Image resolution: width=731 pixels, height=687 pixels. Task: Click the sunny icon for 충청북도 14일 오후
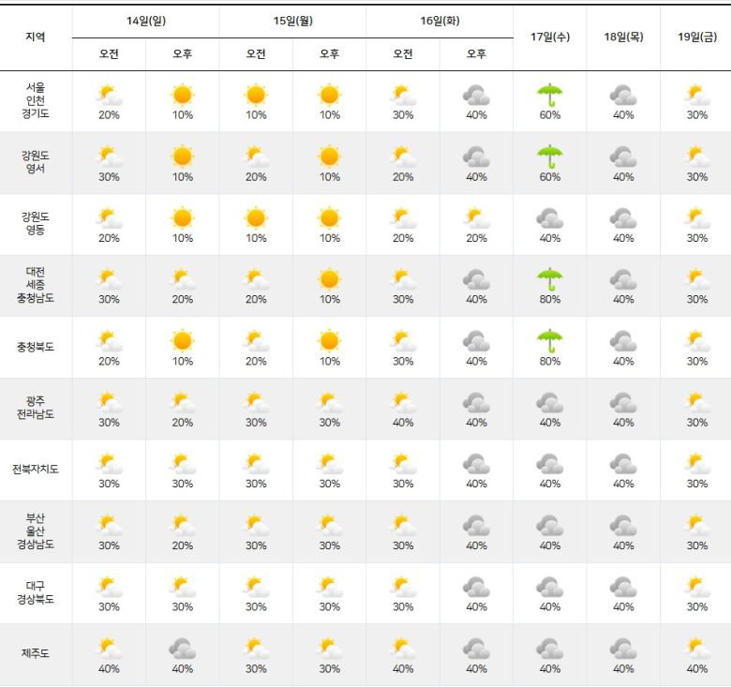click(182, 340)
